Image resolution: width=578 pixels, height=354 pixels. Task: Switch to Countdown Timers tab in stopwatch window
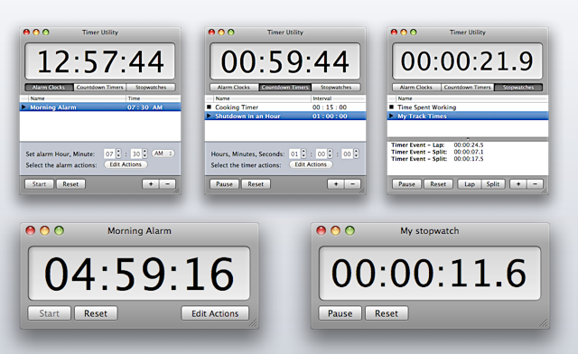pyautogui.click(x=468, y=88)
